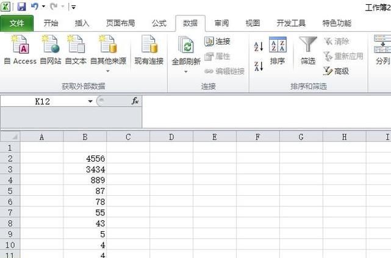Screen dimensions: 391x258
Task: Select column A header
Action: (x=41, y=137)
